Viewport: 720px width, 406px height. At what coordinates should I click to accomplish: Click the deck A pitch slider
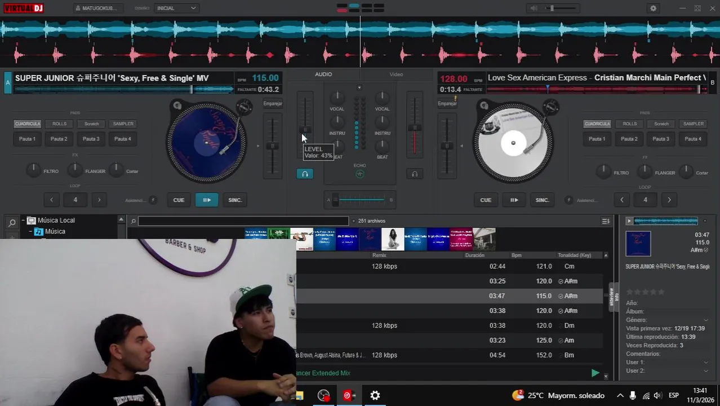pyautogui.click(x=273, y=145)
